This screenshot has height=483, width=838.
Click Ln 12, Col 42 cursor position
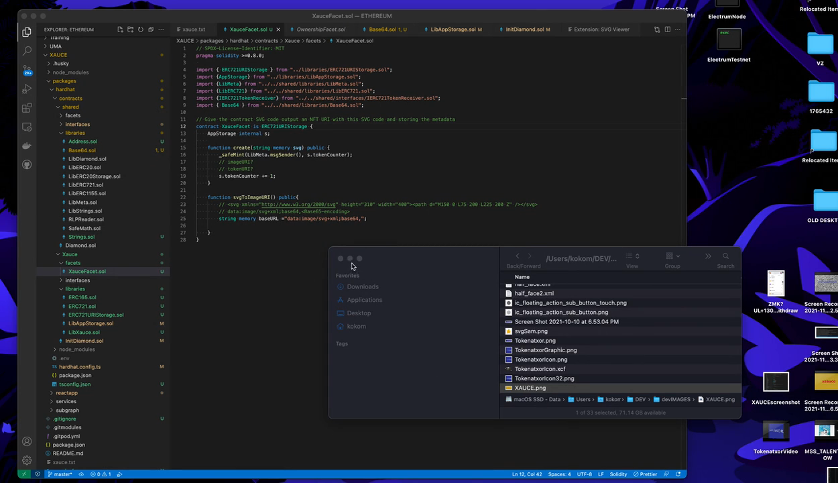pyautogui.click(x=527, y=474)
